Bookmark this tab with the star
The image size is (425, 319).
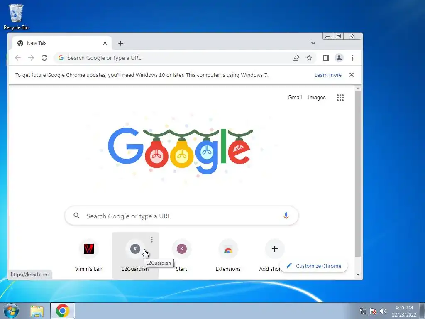tap(309, 58)
